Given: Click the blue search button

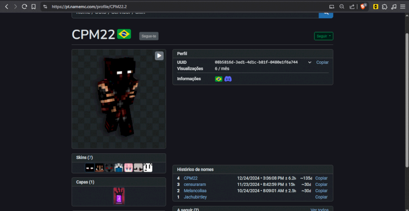Looking at the screenshot, I should click(326, 15).
